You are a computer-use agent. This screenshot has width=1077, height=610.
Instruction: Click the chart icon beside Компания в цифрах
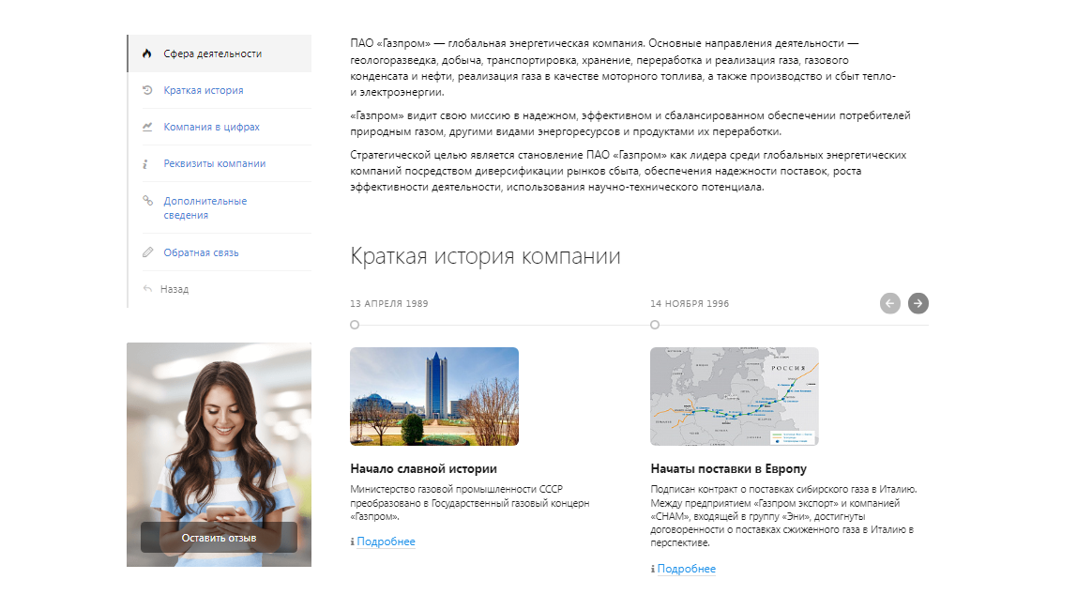click(x=147, y=127)
